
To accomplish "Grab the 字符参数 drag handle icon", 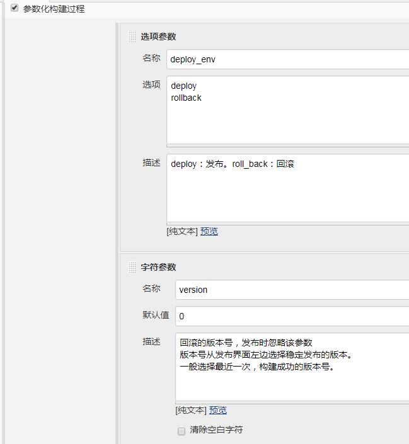I will 132,267.
